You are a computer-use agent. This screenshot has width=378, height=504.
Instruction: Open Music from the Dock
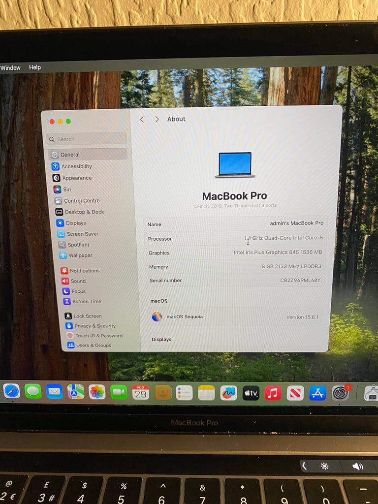273,393
